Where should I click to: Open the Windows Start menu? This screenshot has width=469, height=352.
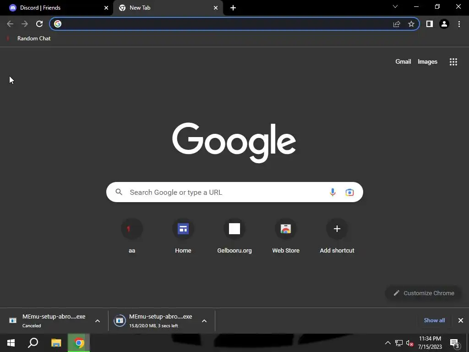click(11, 343)
